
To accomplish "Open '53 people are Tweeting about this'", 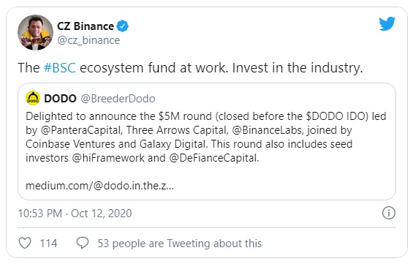I will (180, 244).
